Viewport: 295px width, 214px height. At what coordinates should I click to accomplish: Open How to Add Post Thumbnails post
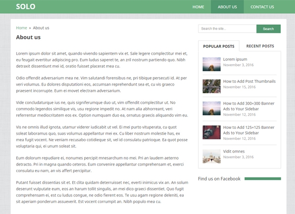pyautogui.click(x=249, y=81)
